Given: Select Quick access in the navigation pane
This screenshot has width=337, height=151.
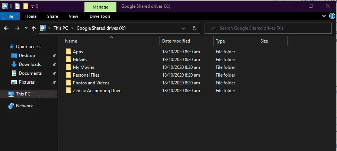Looking at the screenshot, I should (x=29, y=46).
